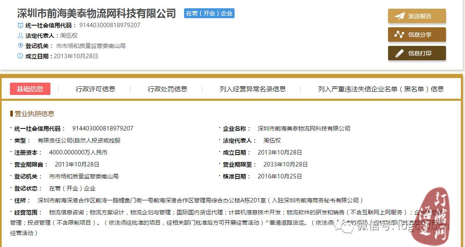Screen dimensions: 465x247
Task: Go to 列入经营异常名录信息 tab
Action: coord(253,89)
